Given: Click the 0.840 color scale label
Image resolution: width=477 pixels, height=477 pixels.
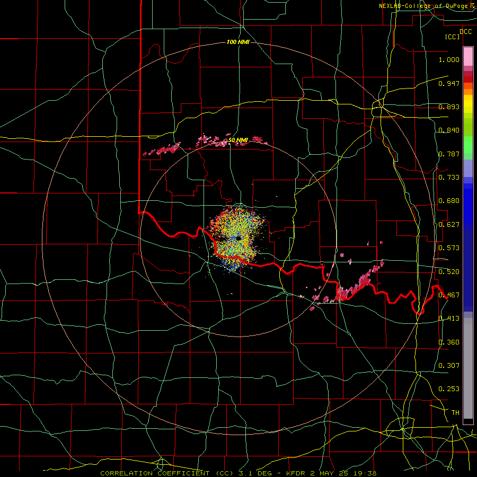Looking at the screenshot, I should click(x=449, y=130).
